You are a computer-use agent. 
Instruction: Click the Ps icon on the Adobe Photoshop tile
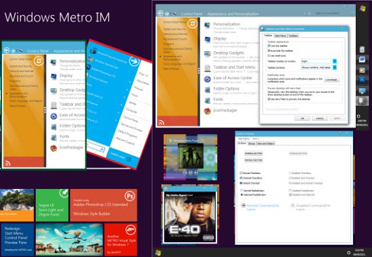click(130, 196)
